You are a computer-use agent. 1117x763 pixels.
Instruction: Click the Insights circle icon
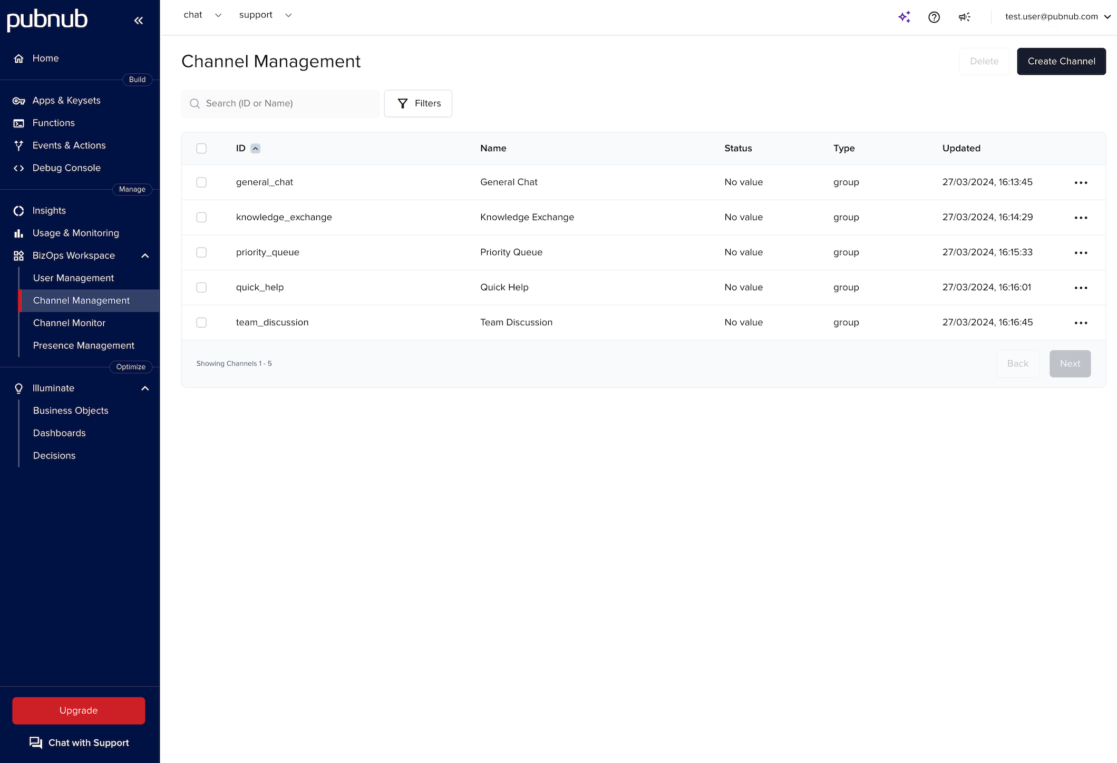coord(19,211)
